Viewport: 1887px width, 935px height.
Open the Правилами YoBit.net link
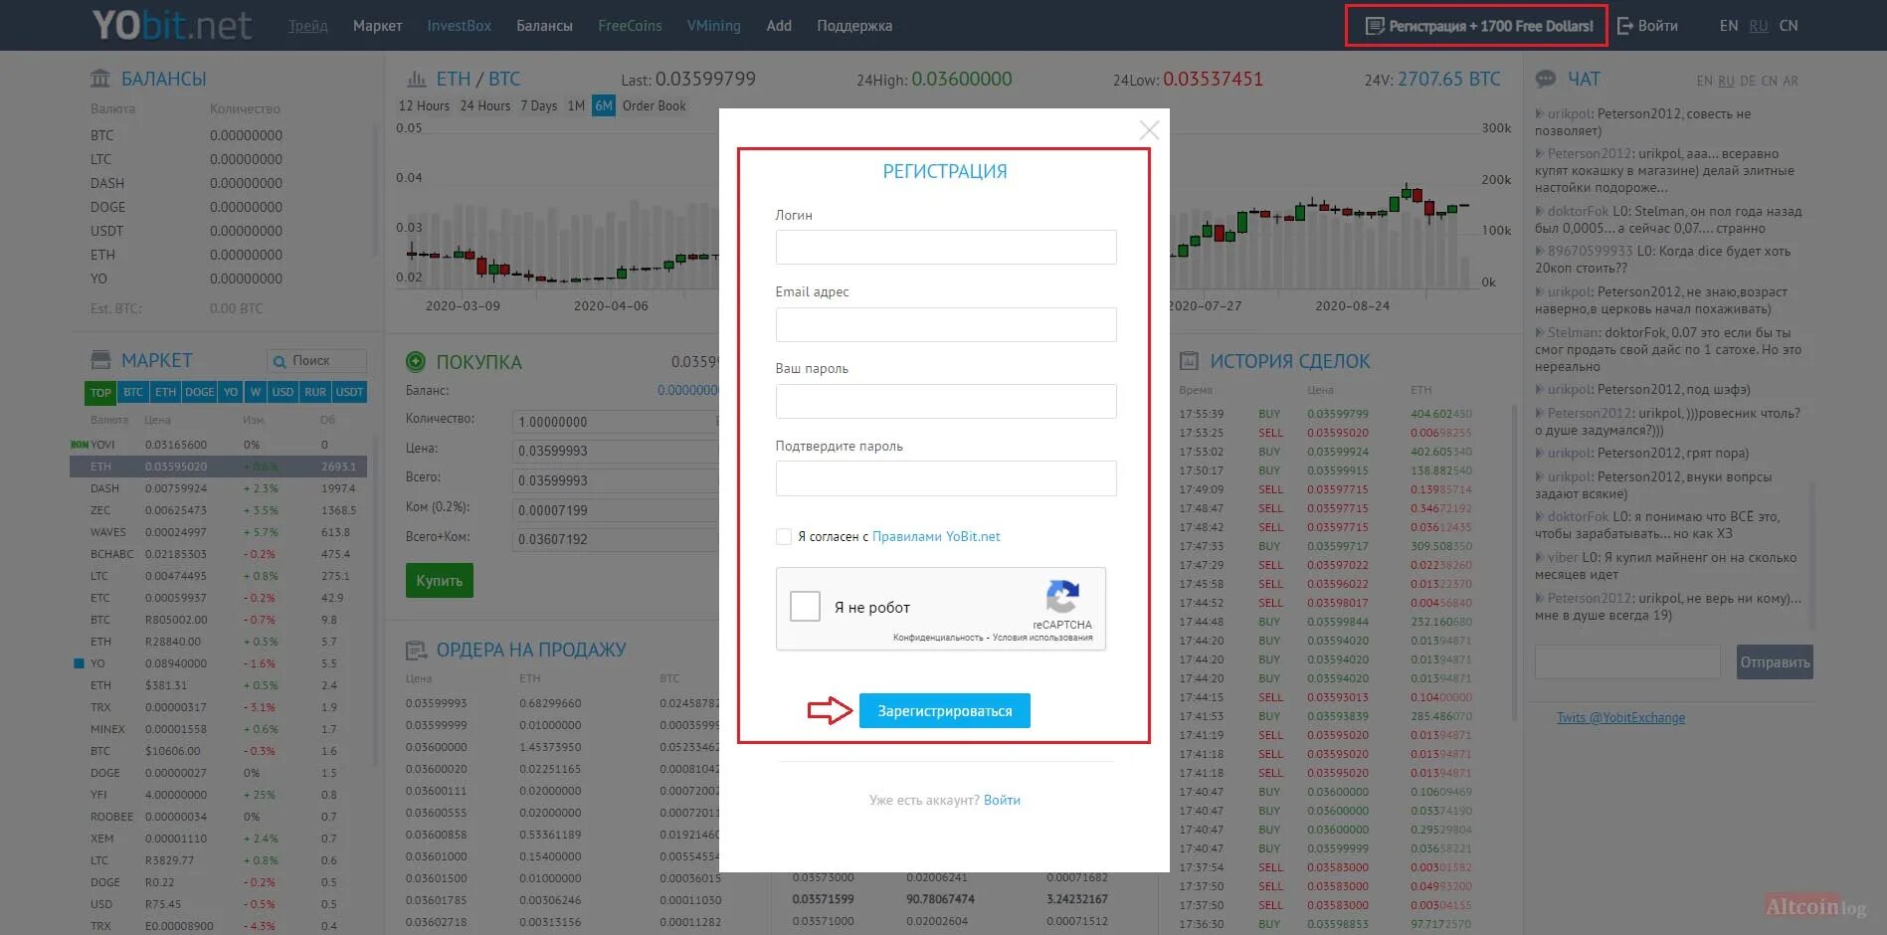click(936, 536)
